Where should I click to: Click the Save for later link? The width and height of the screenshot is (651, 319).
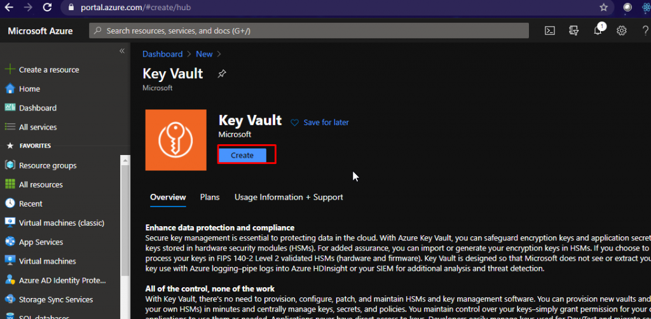pyautogui.click(x=326, y=123)
